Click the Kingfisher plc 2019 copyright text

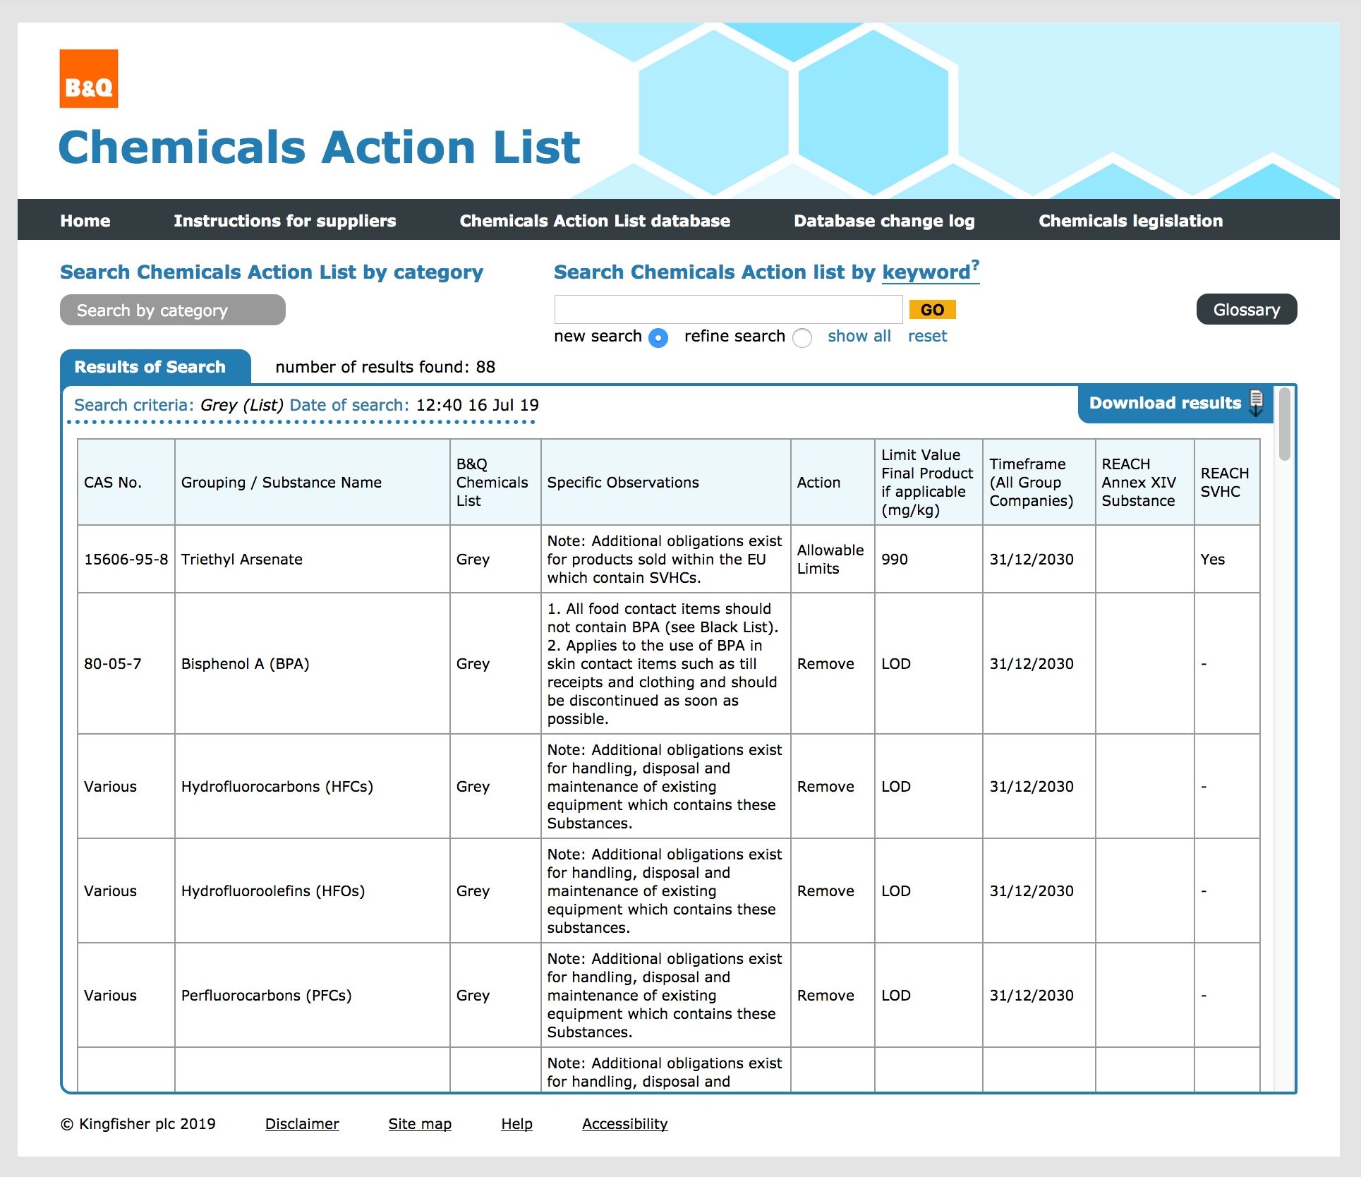138,1123
